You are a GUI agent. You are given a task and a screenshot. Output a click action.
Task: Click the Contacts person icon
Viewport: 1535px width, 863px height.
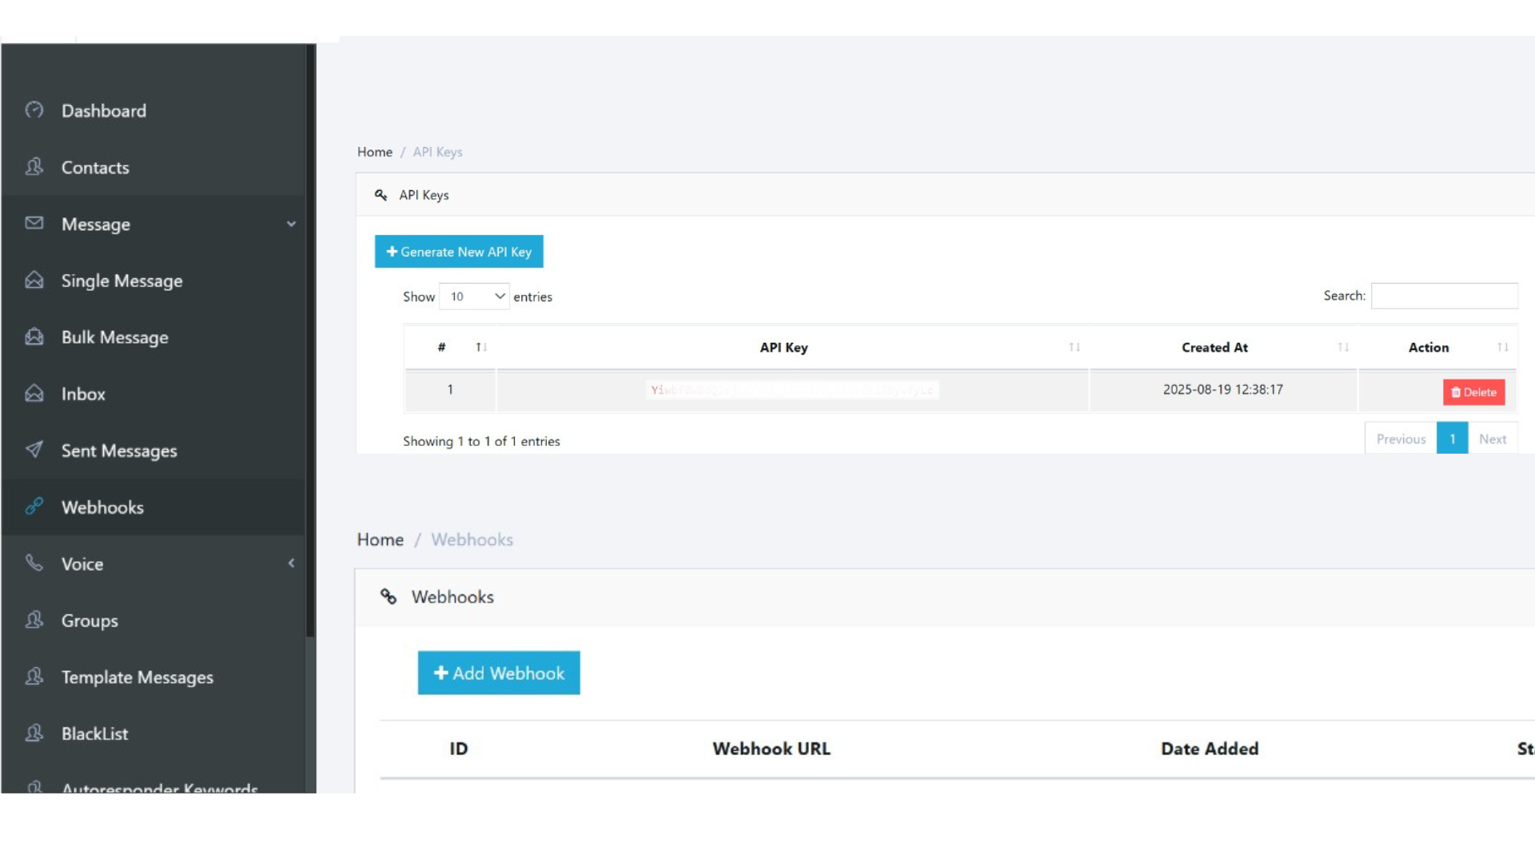(x=34, y=167)
